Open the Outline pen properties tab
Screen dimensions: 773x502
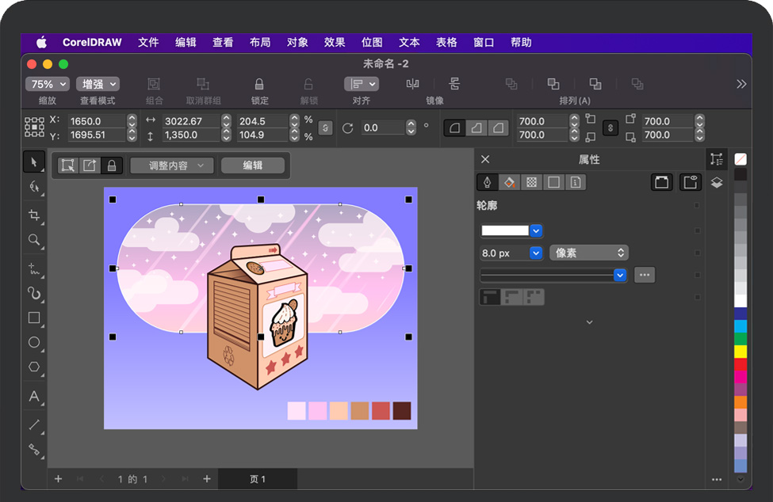(487, 183)
